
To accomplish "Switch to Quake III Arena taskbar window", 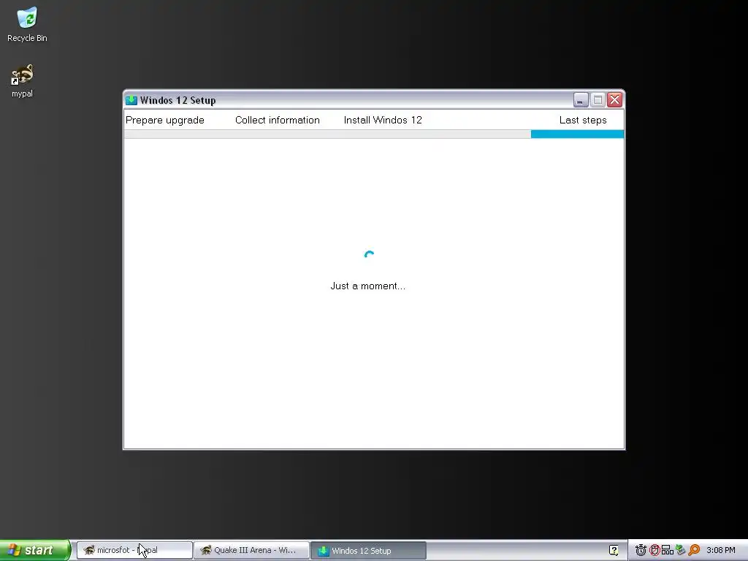I will coord(251,550).
